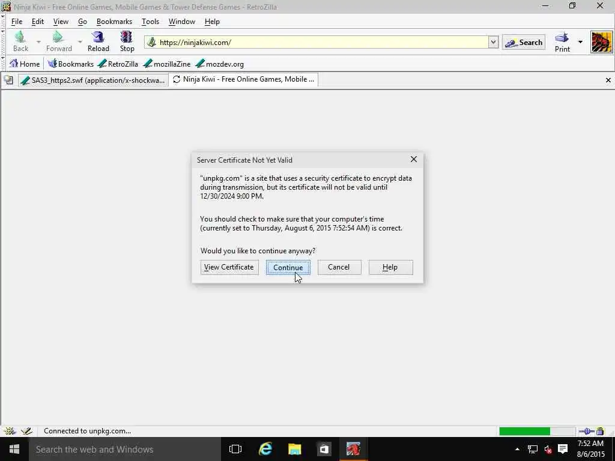
Task: Click 'Connected to unpkg.com...' status text
Action: point(88,431)
